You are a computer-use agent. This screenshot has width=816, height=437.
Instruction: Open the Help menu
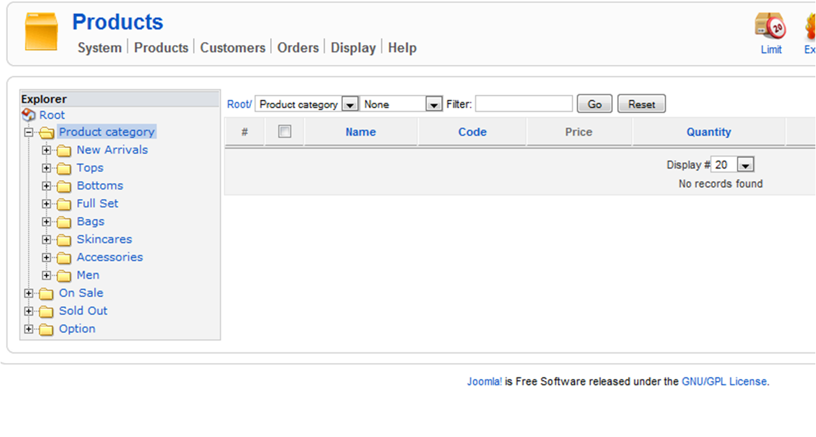pos(402,48)
